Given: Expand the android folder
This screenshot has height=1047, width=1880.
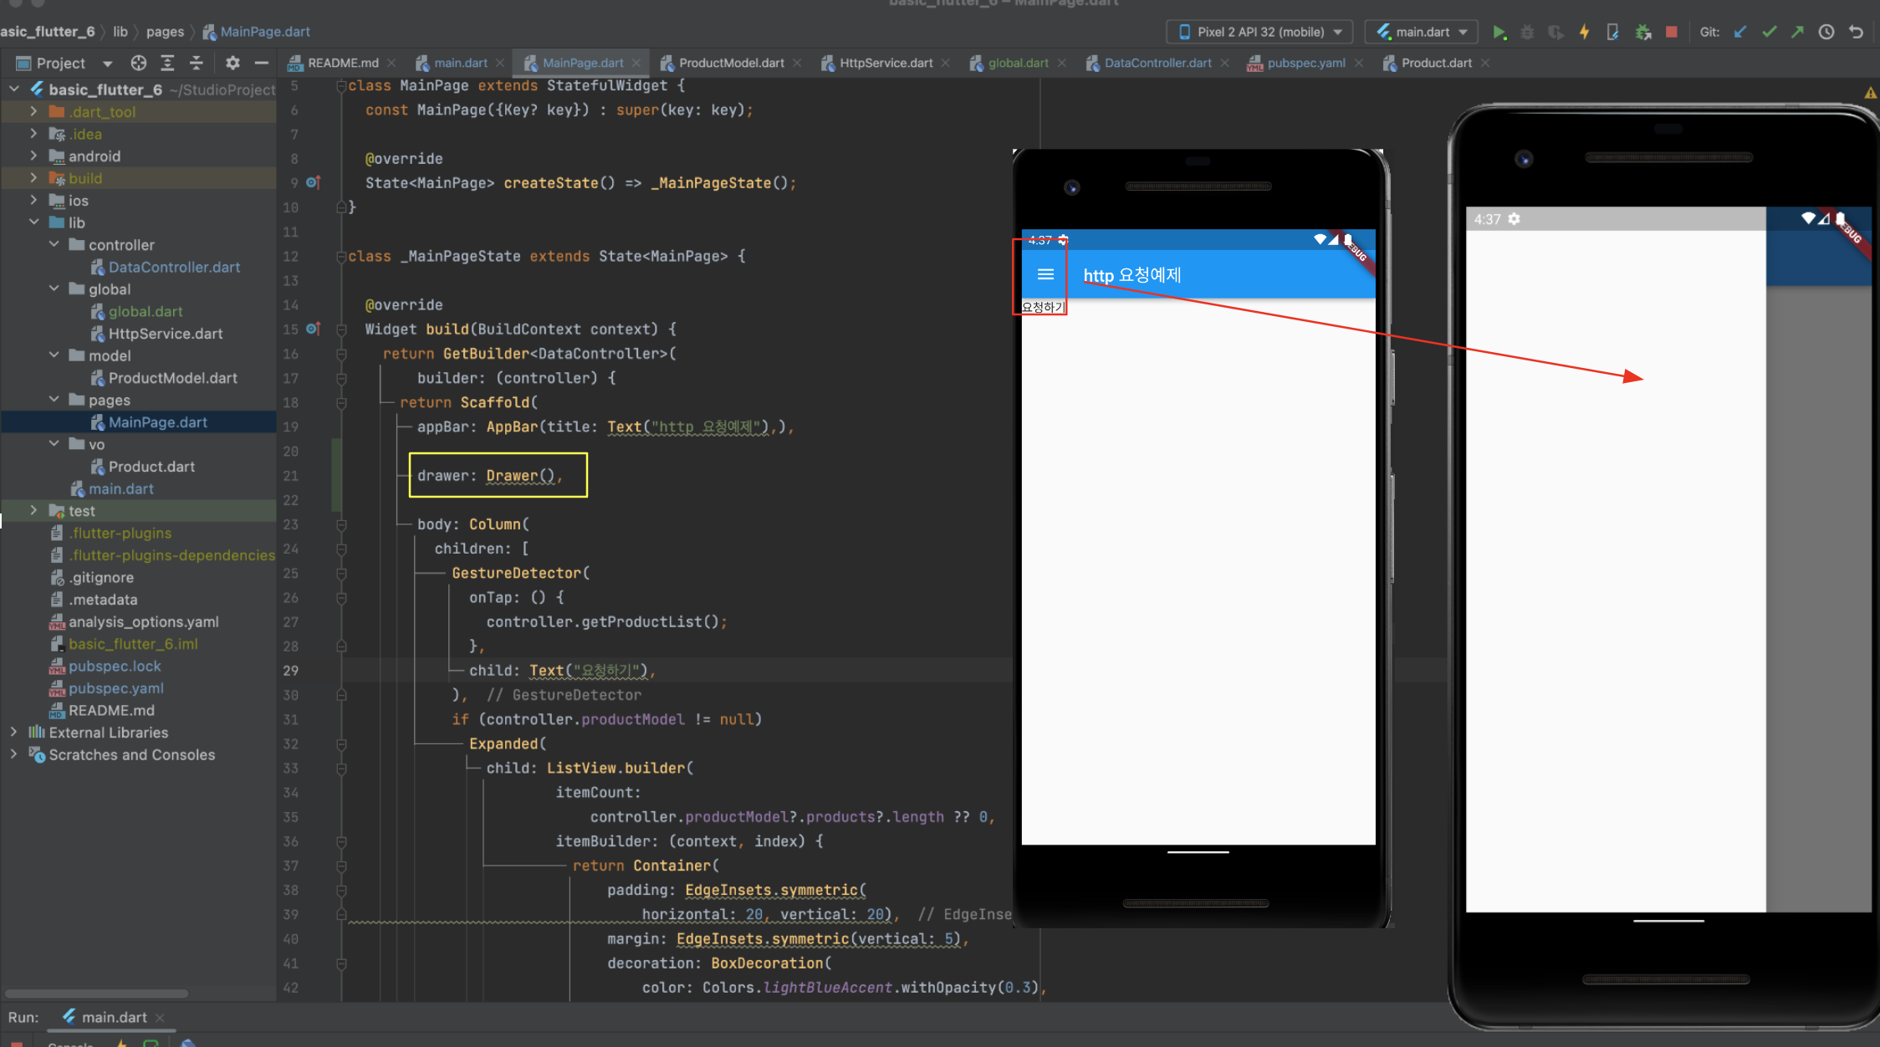Looking at the screenshot, I should (x=33, y=156).
